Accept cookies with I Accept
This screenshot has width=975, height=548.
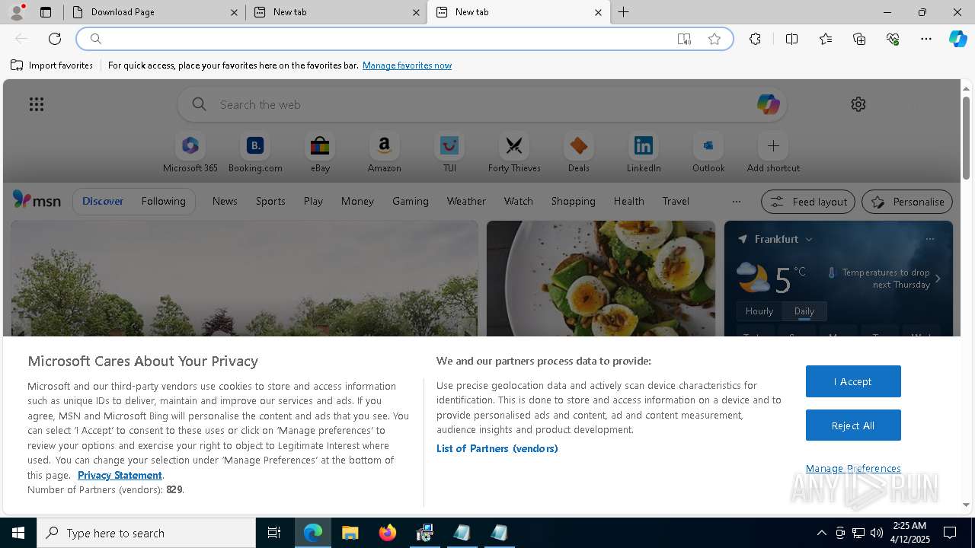(853, 381)
